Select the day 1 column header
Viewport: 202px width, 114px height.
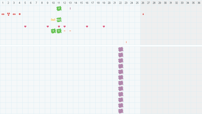[x=3, y=3]
